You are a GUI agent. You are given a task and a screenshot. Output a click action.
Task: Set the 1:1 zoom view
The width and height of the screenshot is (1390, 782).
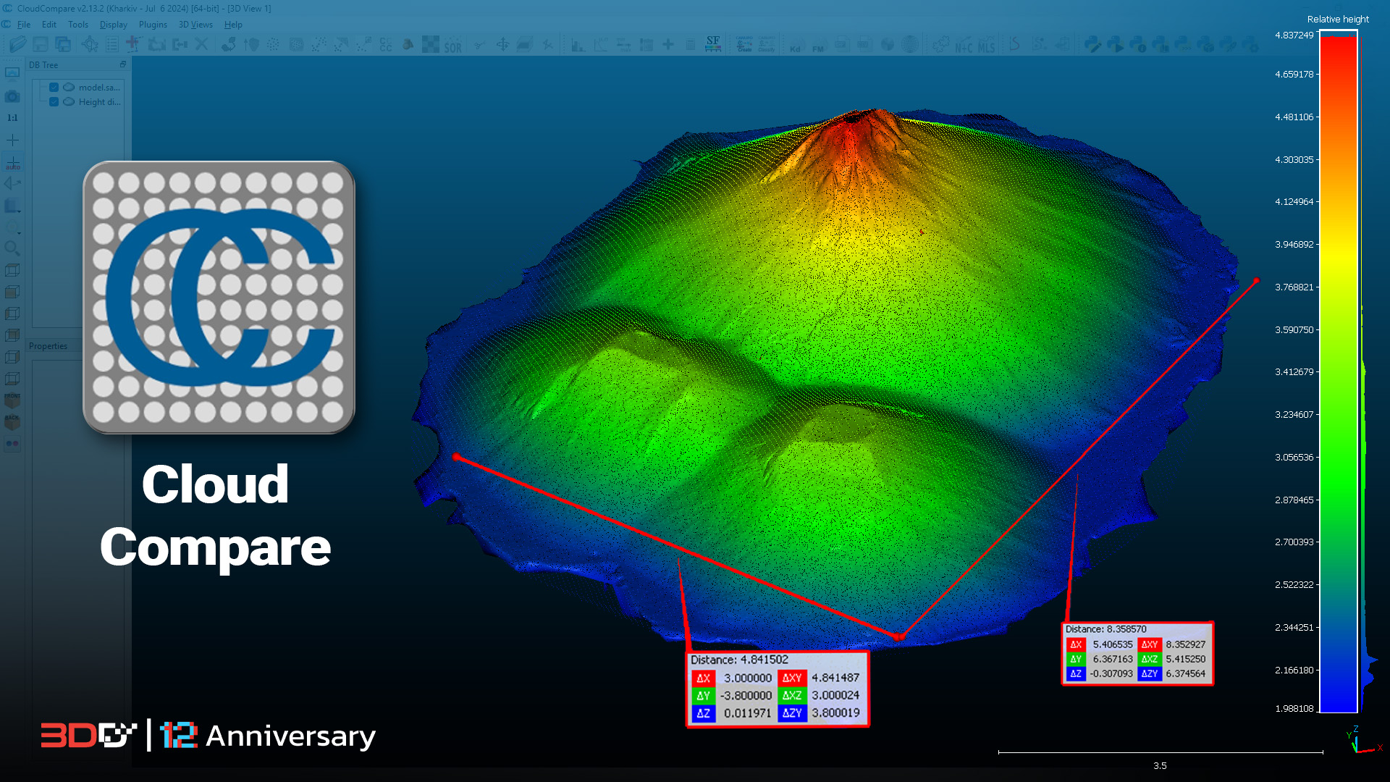(x=12, y=118)
